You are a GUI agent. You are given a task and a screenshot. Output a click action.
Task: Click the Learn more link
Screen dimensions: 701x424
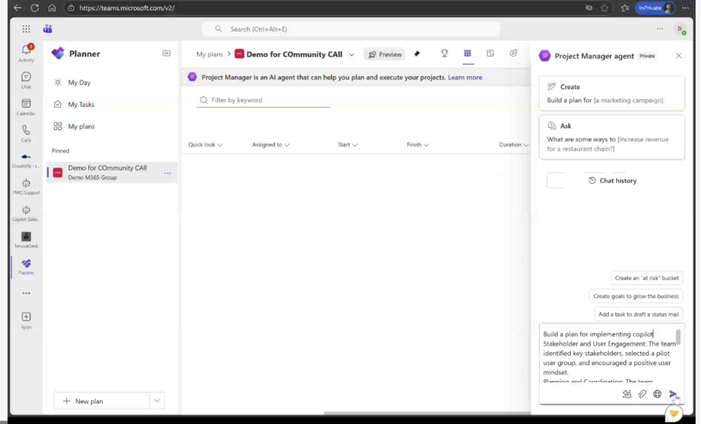(x=465, y=77)
